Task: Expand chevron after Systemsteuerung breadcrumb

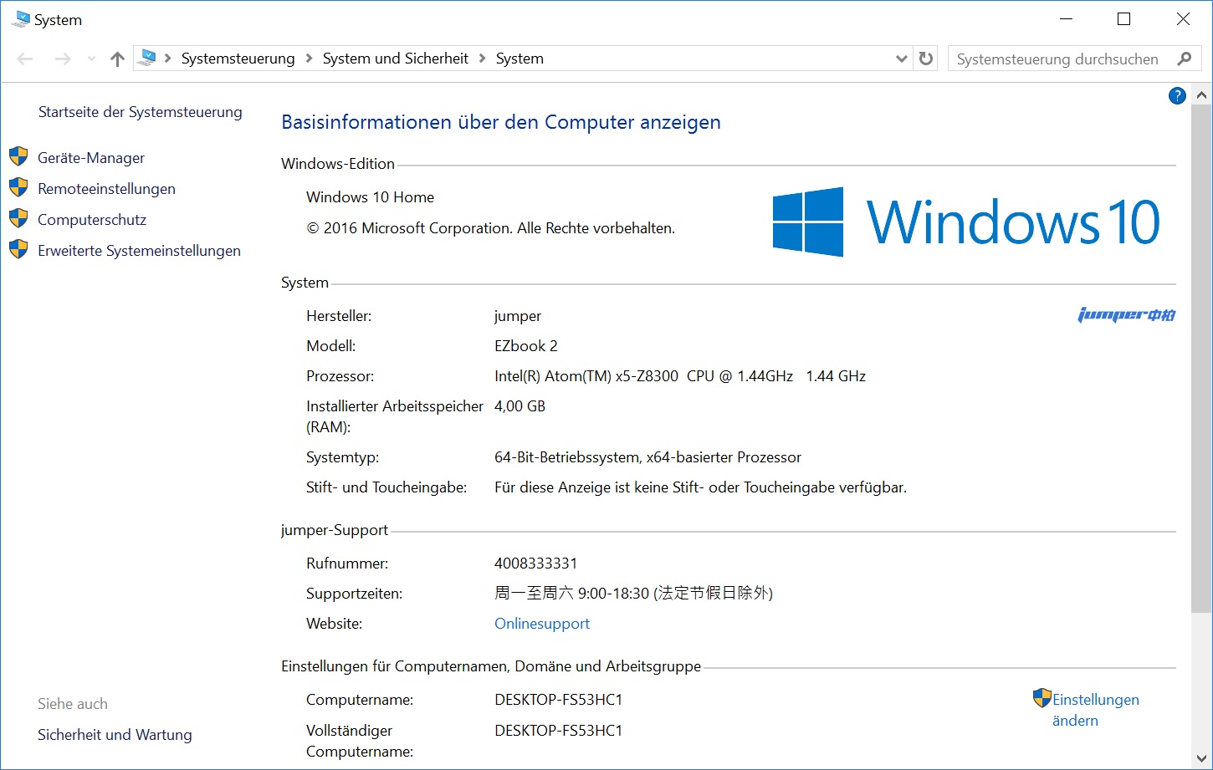Action: tap(309, 59)
